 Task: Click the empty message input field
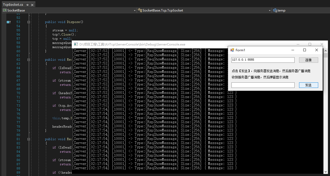click(x=263, y=85)
